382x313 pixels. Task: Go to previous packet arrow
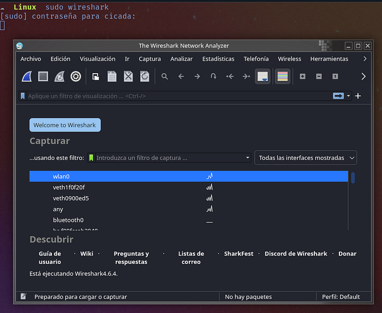coord(181,76)
